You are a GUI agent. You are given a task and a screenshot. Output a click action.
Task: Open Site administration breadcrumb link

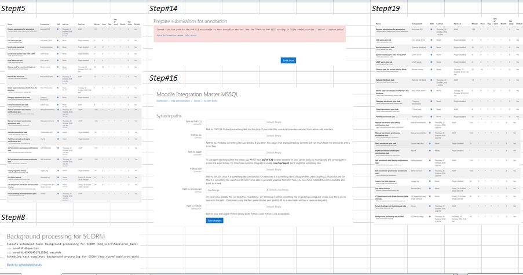point(181,100)
